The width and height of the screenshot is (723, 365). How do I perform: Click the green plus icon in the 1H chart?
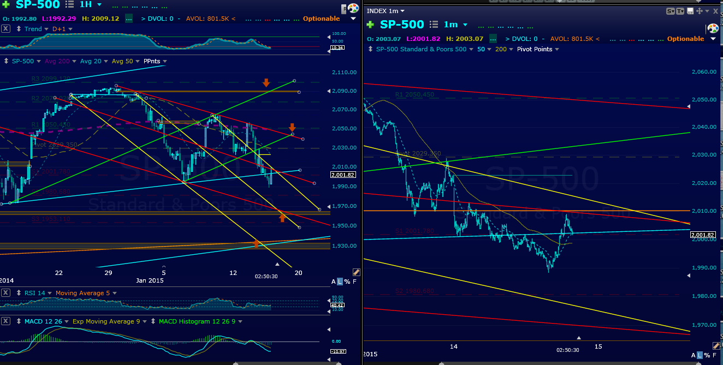5,4
